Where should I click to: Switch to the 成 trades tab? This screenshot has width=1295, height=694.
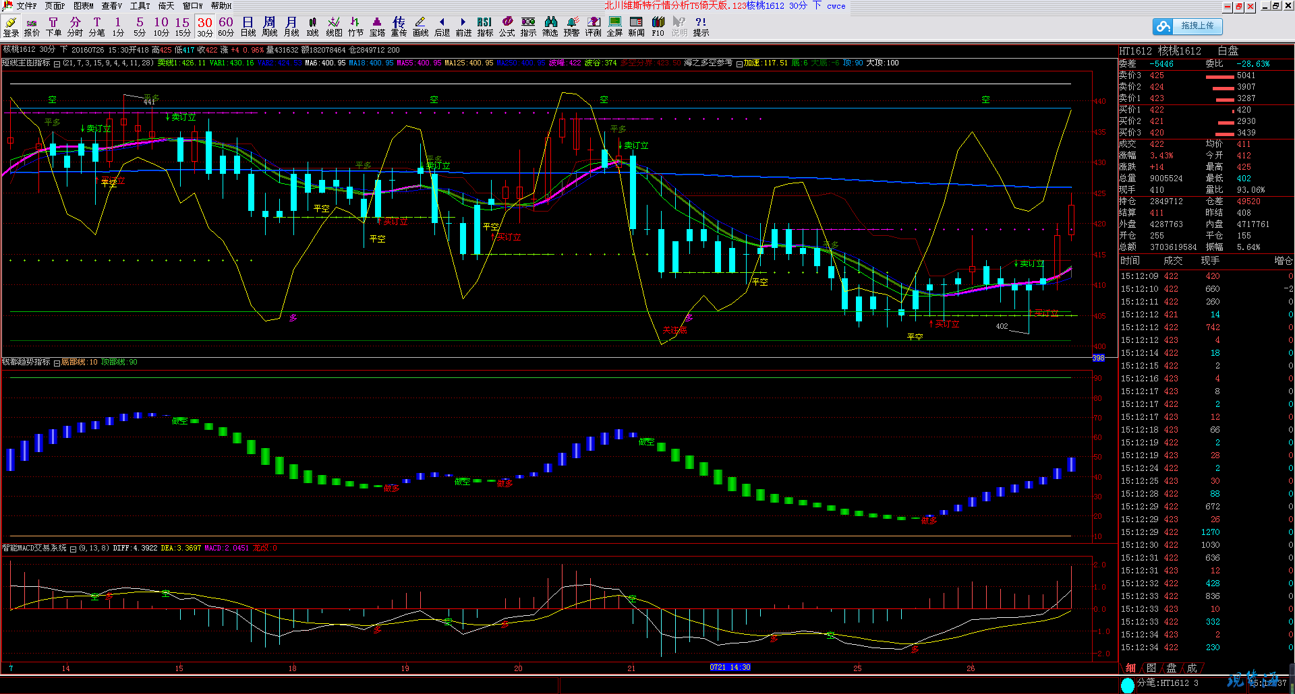pyautogui.click(x=1192, y=668)
